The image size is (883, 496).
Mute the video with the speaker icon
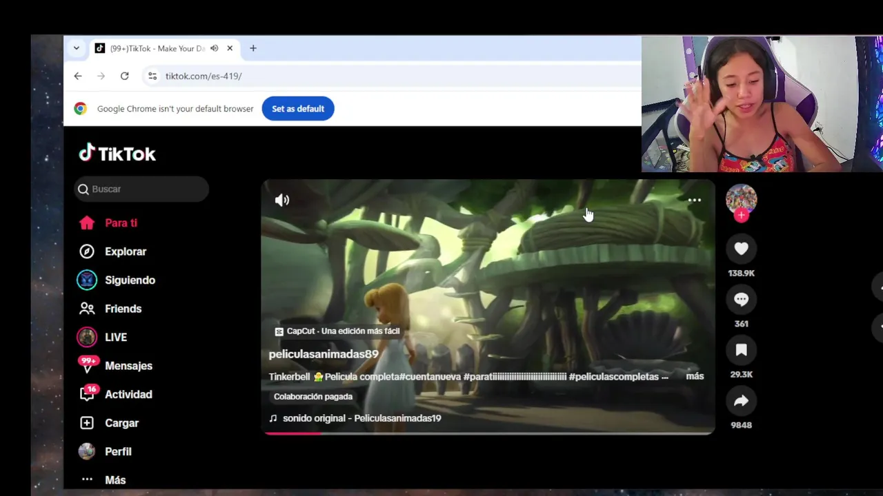pos(282,200)
